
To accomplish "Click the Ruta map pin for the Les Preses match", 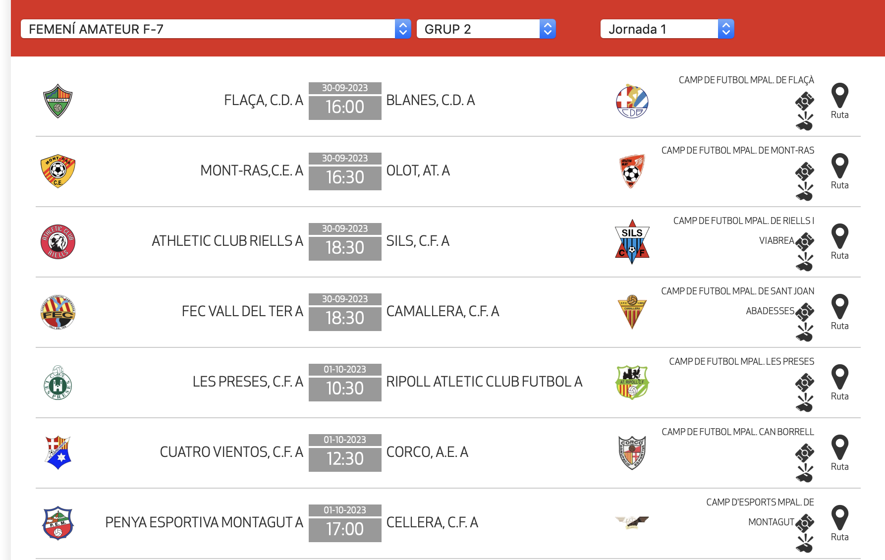I will pyautogui.click(x=839, y=377).
